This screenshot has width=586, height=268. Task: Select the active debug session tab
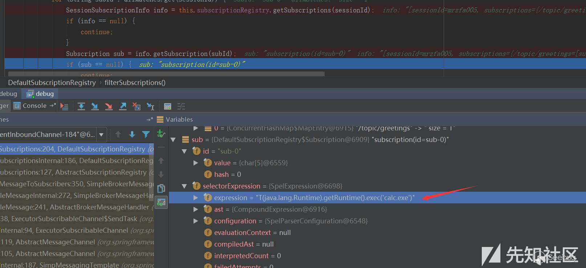[x=40, y=94]
